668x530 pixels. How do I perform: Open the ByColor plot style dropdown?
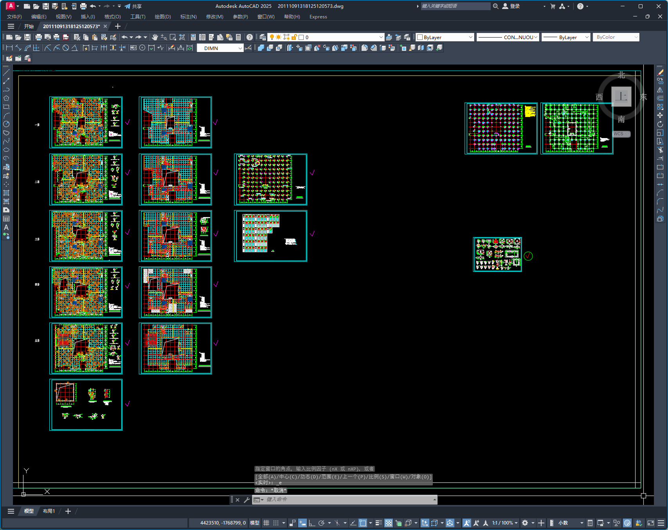[616, 37]
